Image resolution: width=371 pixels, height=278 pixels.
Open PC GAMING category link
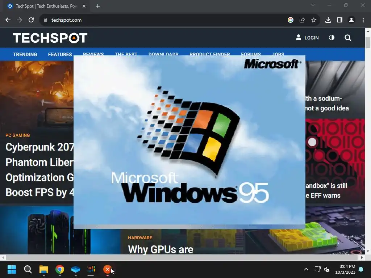point(18,135)
